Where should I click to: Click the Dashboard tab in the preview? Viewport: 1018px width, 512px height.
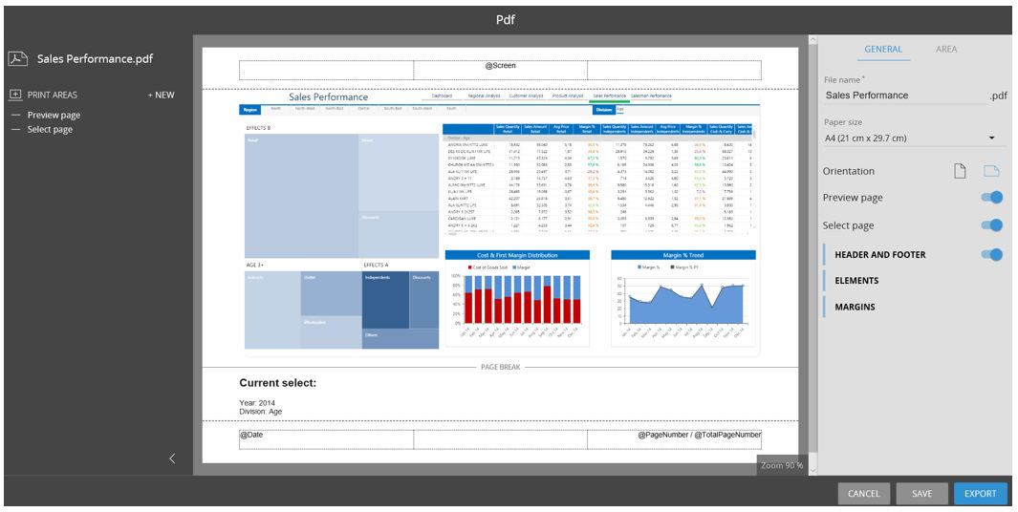pyautogui.click(x=443, y=96)
